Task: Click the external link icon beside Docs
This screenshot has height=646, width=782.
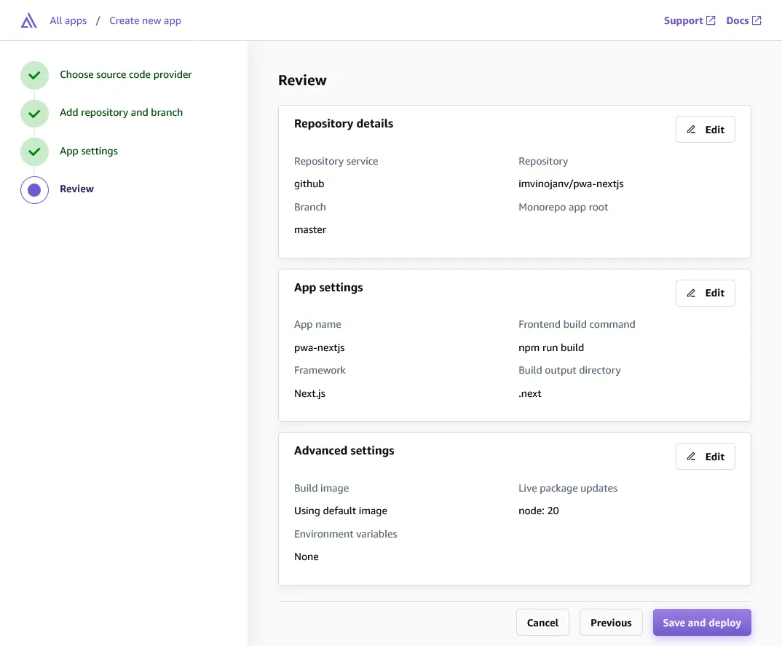Action: [757, 20]
